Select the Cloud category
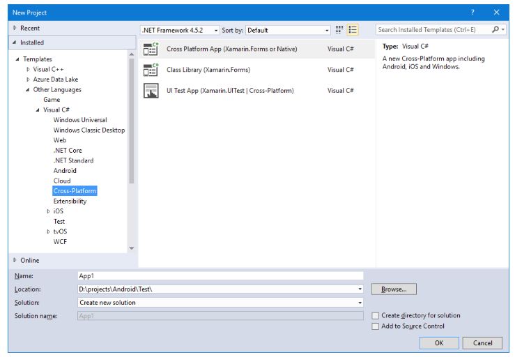Screen dimensions: 515x357 tap(62, 181)
